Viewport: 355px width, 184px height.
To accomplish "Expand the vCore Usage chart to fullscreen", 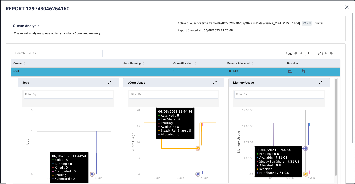I will (215, 83).
